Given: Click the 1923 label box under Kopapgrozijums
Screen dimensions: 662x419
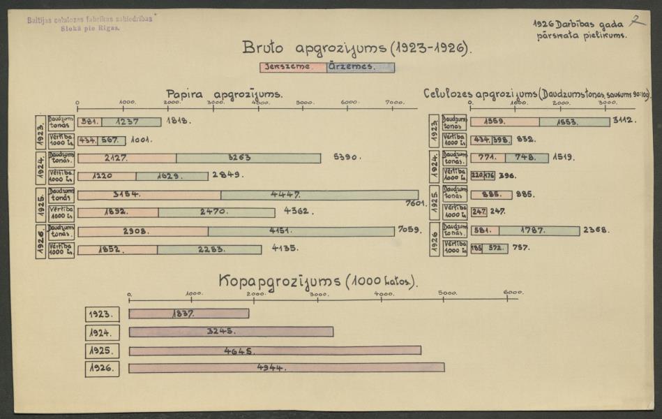Looking at the screenshot, I should click(103, 314).
